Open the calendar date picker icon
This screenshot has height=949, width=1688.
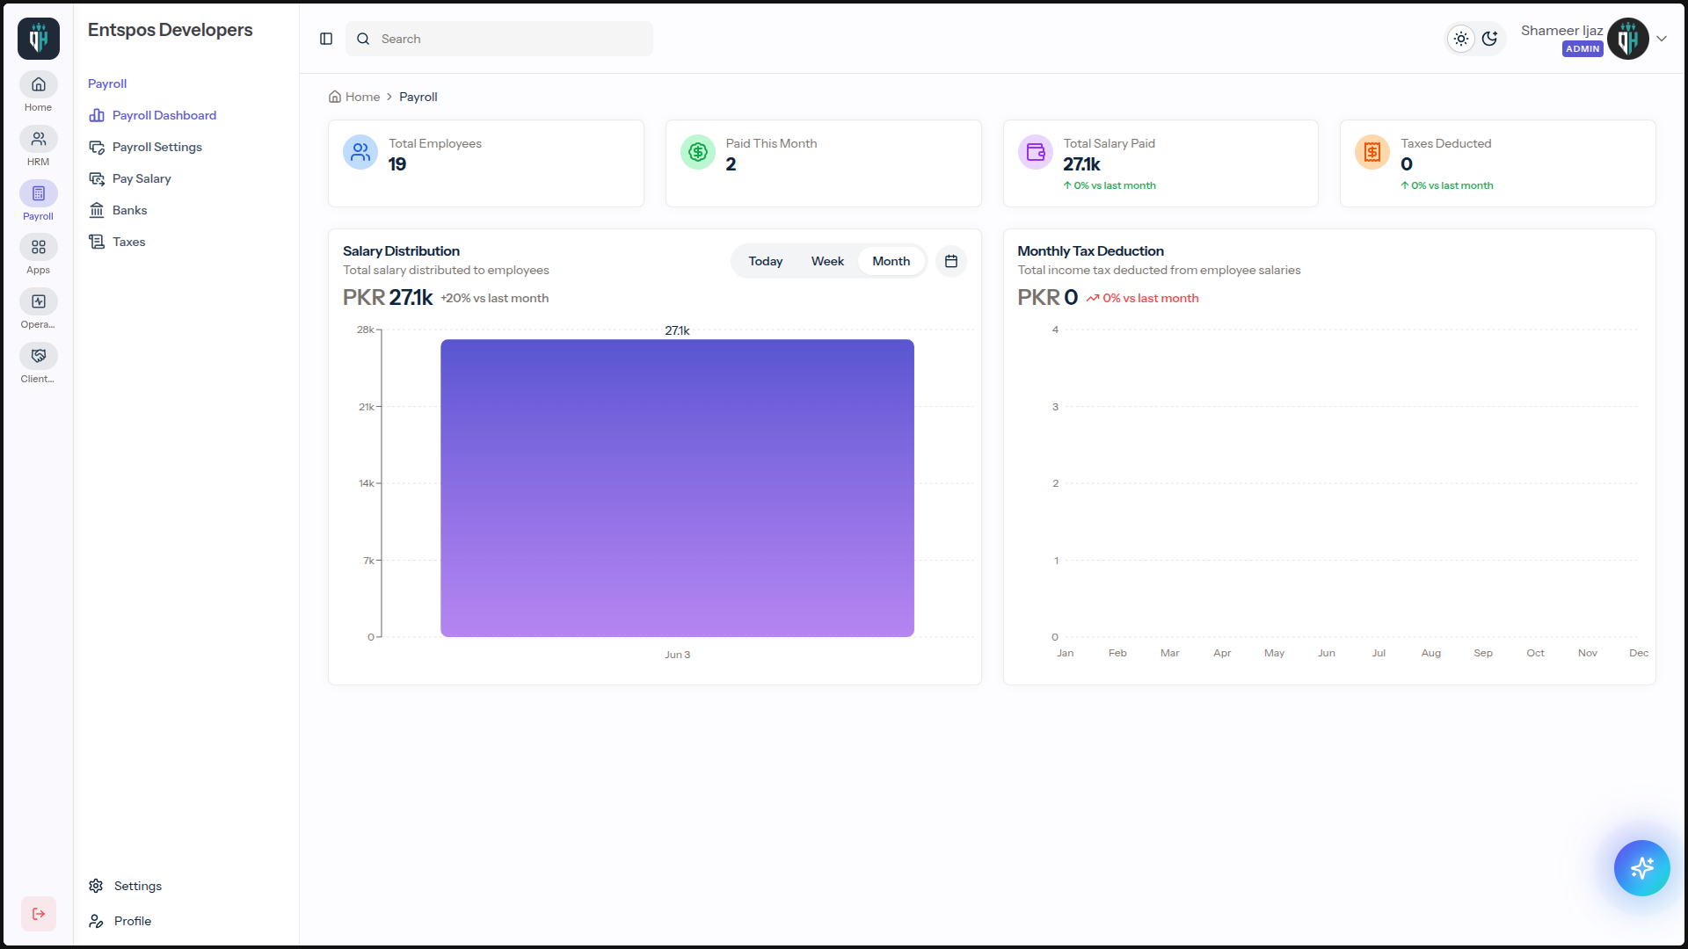click(x=951, y=261)
